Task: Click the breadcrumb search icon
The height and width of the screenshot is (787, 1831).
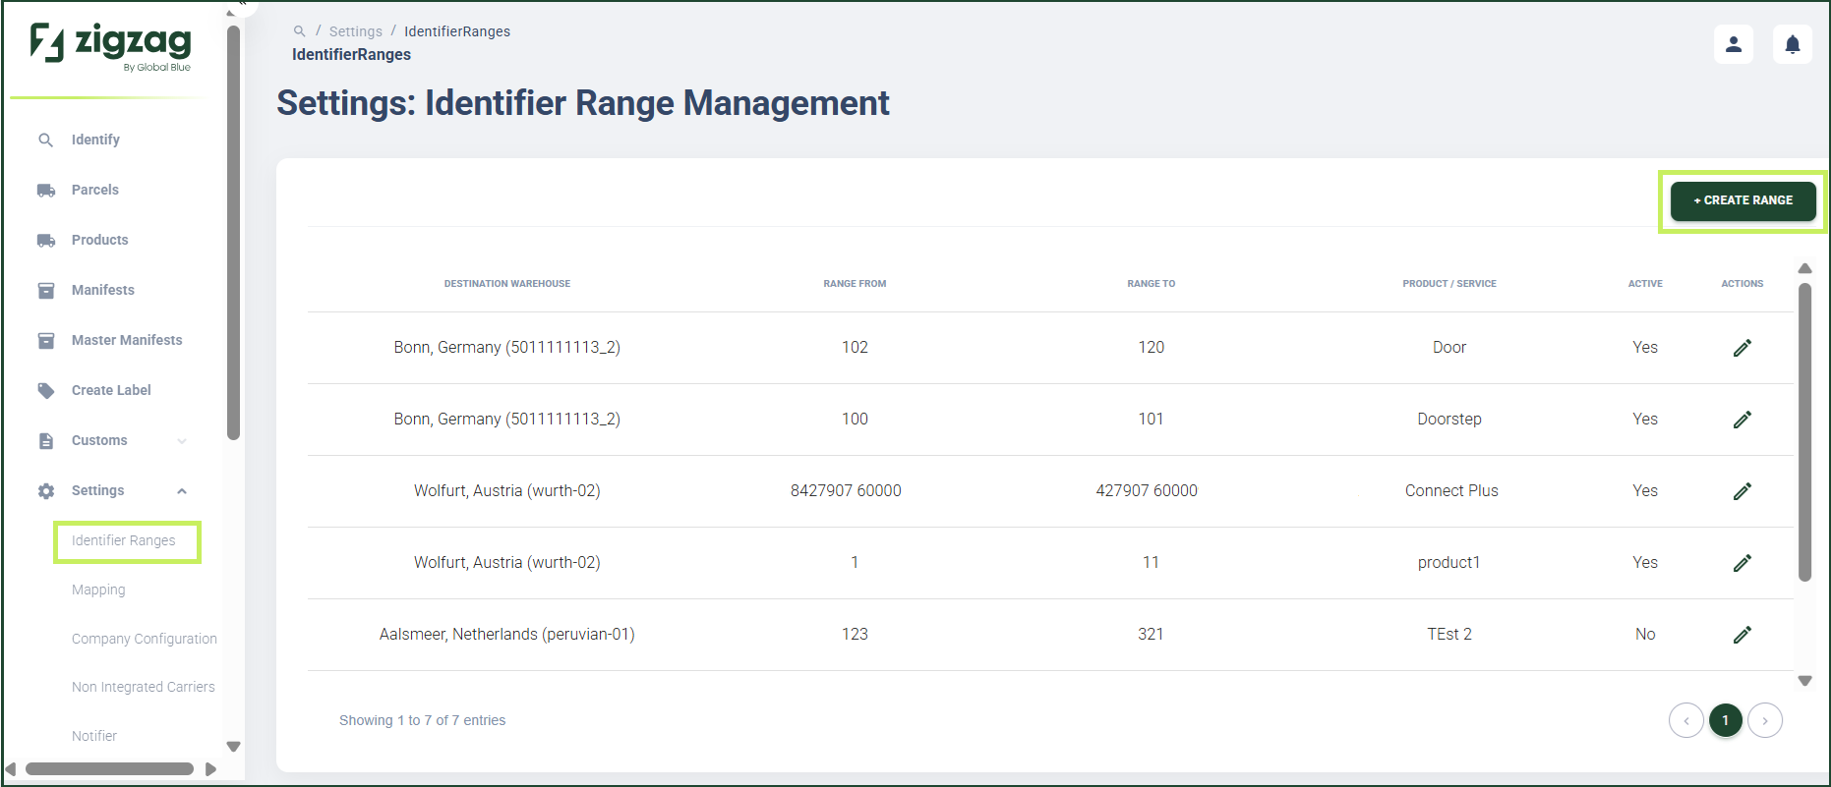Action: click(x=299, y=31)
